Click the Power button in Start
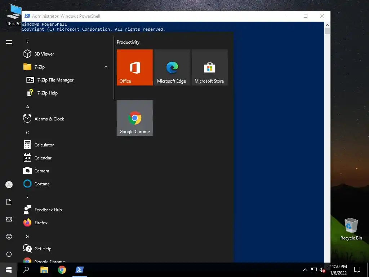The height and width of the screenshot is (277, 369). click(x=9, y=254)
